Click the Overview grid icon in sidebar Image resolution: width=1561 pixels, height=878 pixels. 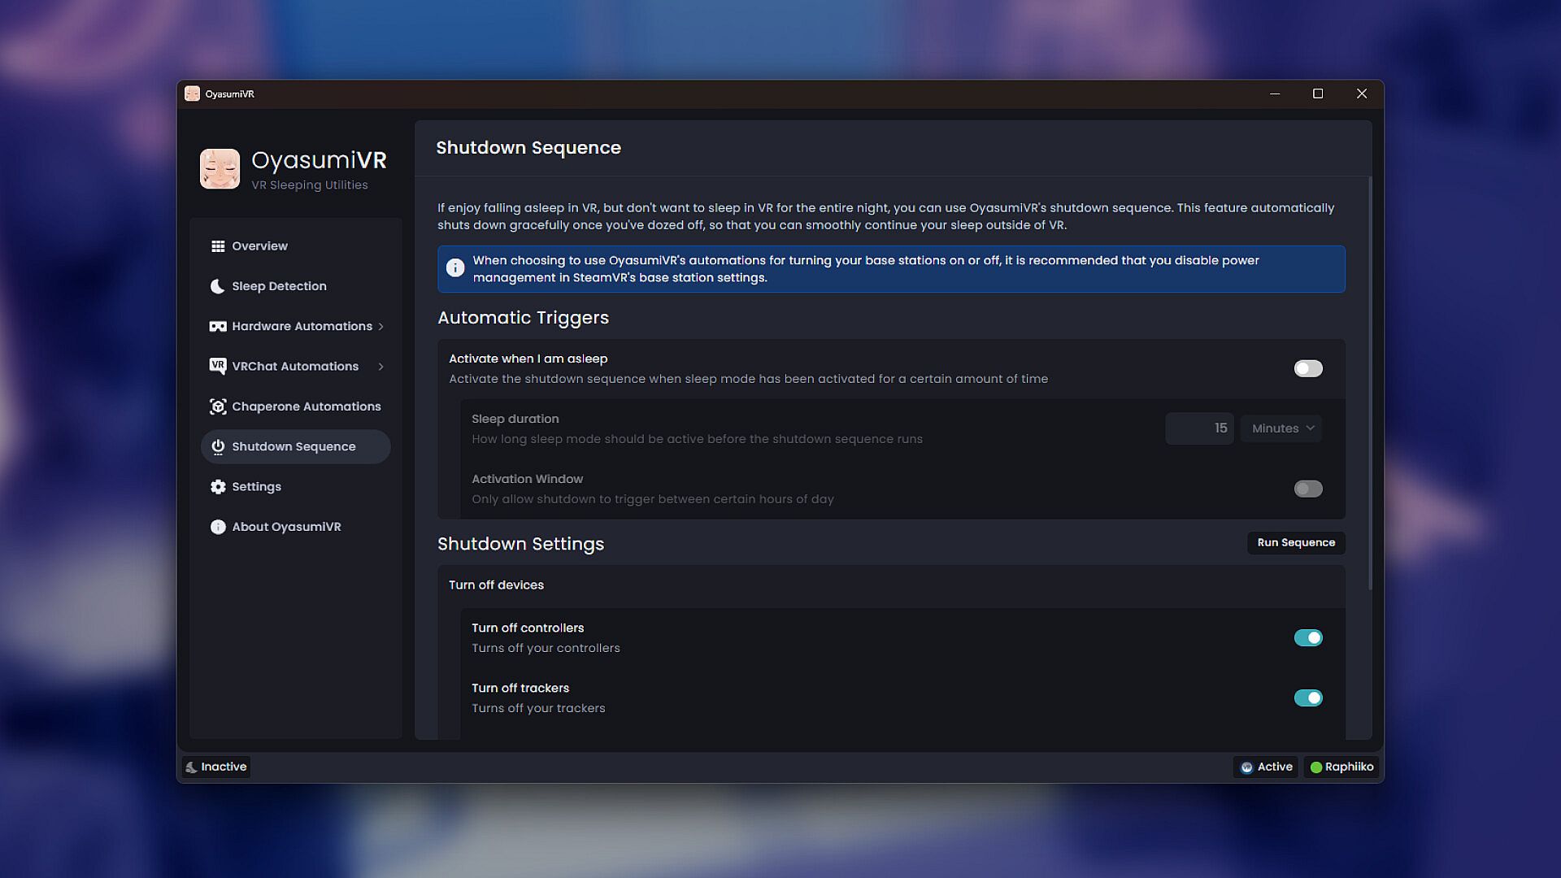tap(217, 246)
